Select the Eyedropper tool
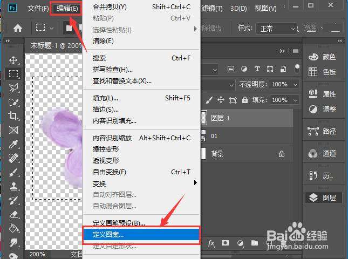Viewport: 348px width, 259px height. pos(13,144)
